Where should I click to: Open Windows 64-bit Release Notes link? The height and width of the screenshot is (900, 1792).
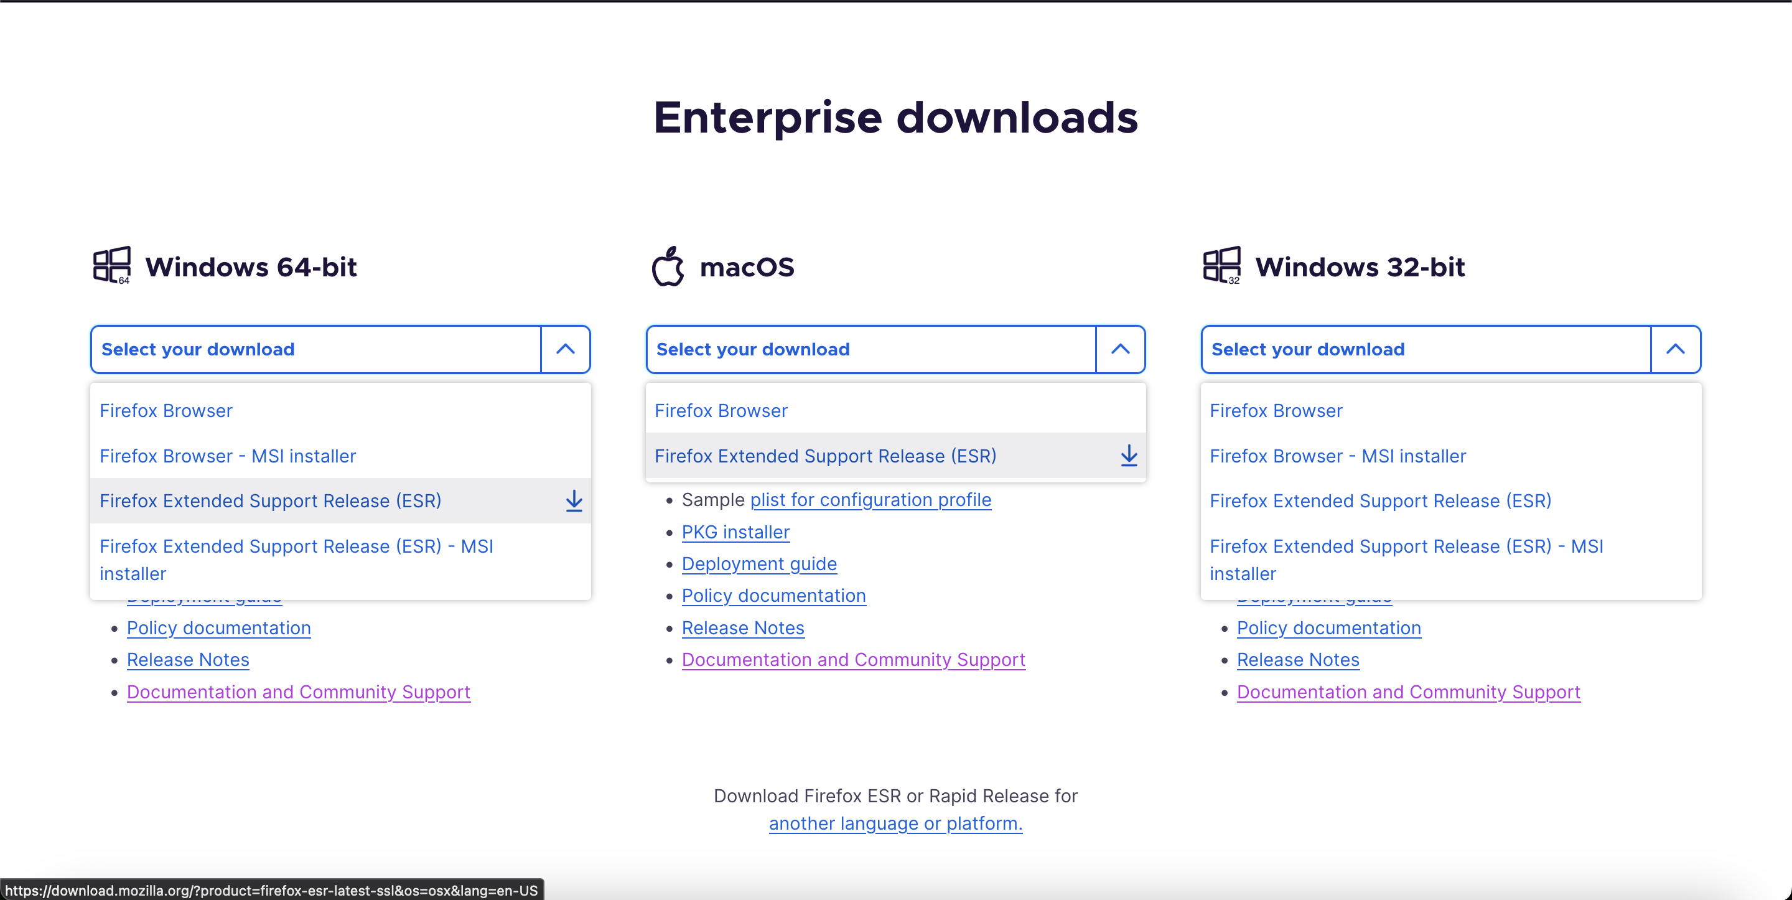188,660
